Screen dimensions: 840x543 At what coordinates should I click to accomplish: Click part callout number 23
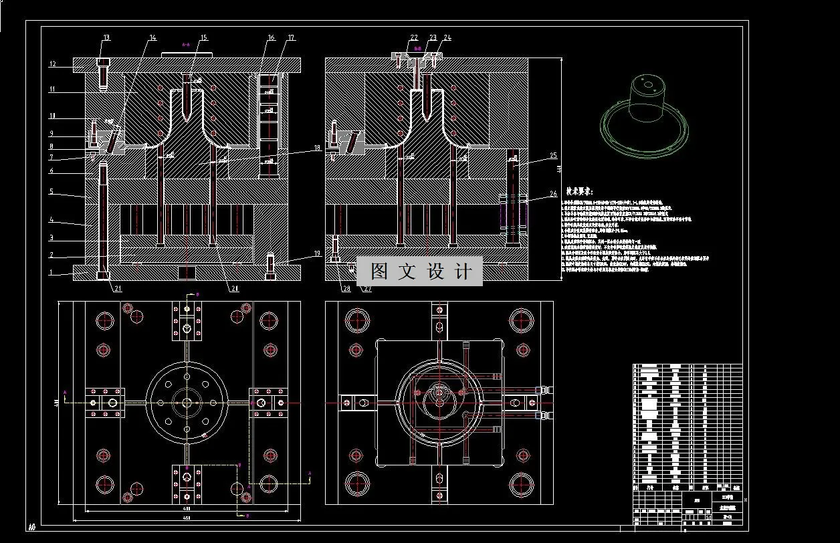pyautogui.click(x=433, y=38)
